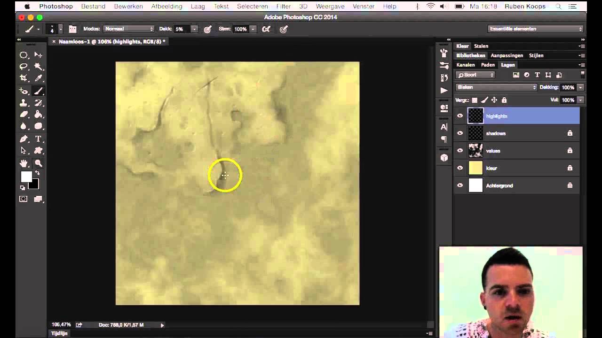Reset default foreground and background colors
This screenshot has height=338, width=602.
(23, 188)
